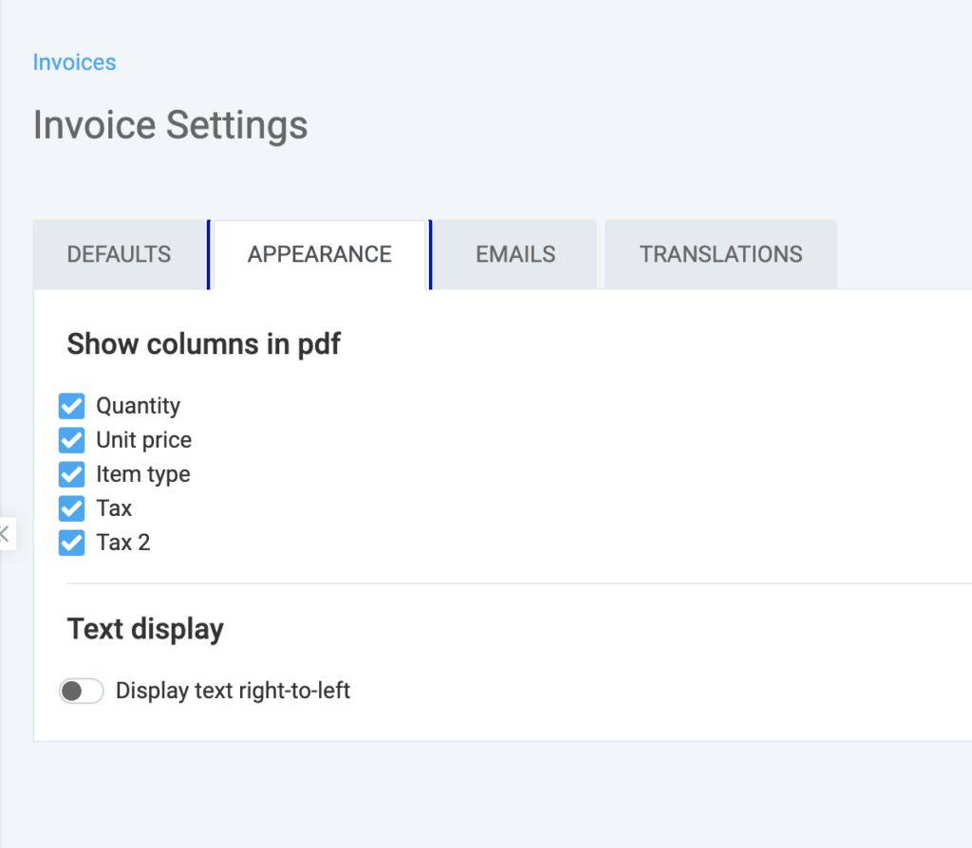Click the 'Quantity' label text
This screenshot has height=848, width=972.
[138, 406]
